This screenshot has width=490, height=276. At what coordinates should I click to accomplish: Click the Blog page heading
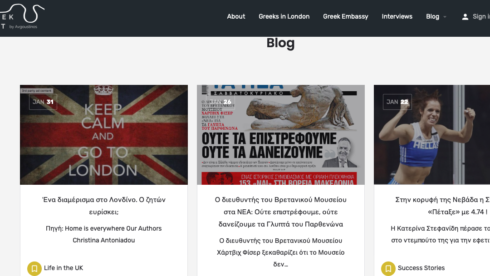[x=281, y=43]
